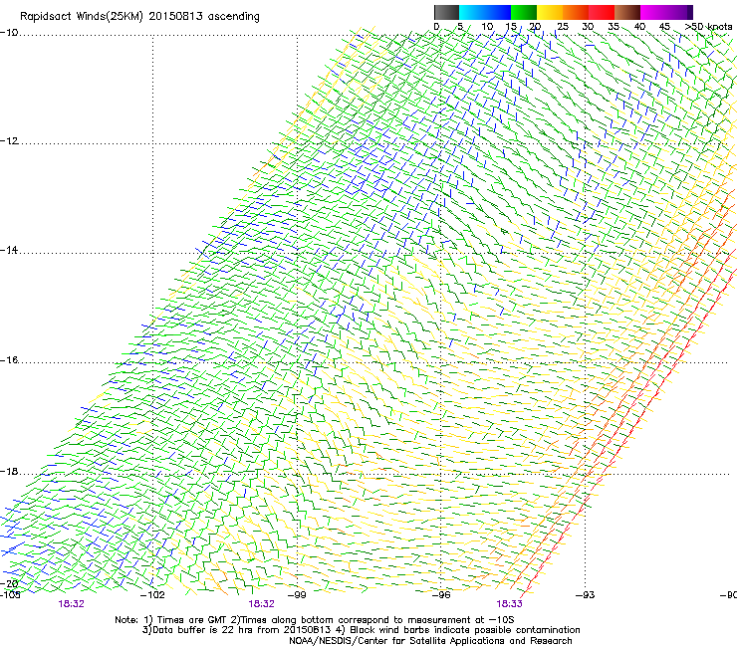Click the '-12' latitude axis label

(9, 141)
